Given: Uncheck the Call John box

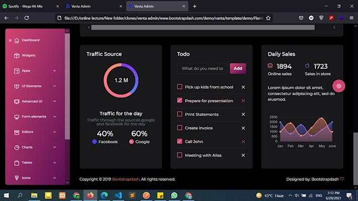Looking at the screenshot, I should [180, 141].
